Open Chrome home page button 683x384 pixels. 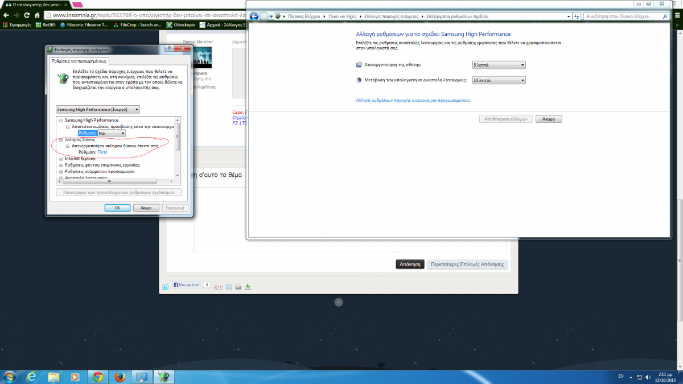click(36, 15)
